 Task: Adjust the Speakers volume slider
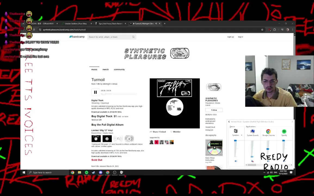tap(236, 141)
